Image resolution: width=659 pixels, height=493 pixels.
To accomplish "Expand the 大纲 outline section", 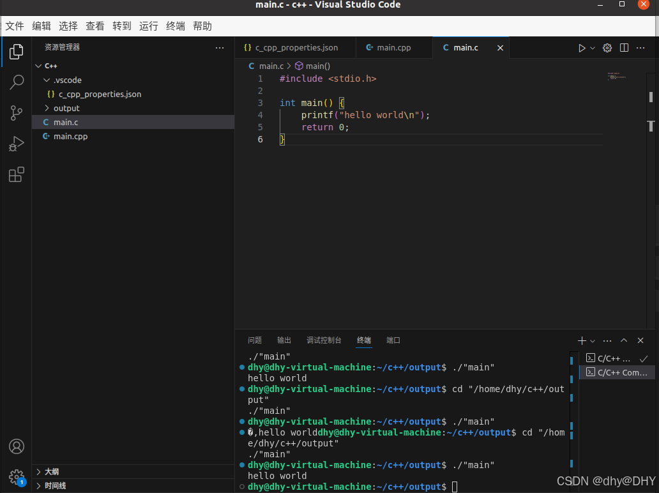I will coord(133,471).
